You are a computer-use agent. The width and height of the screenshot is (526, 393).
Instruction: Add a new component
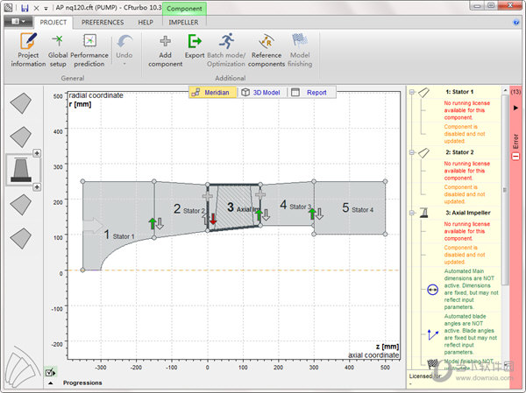pyautogui.click(x=165, y=50)
